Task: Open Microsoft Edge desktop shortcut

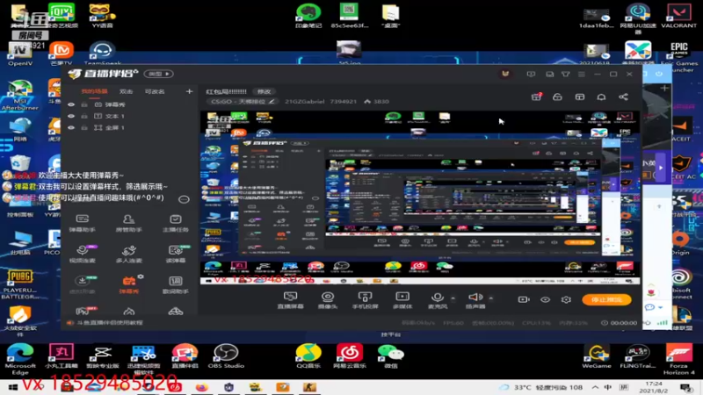Action: [20, 359]
